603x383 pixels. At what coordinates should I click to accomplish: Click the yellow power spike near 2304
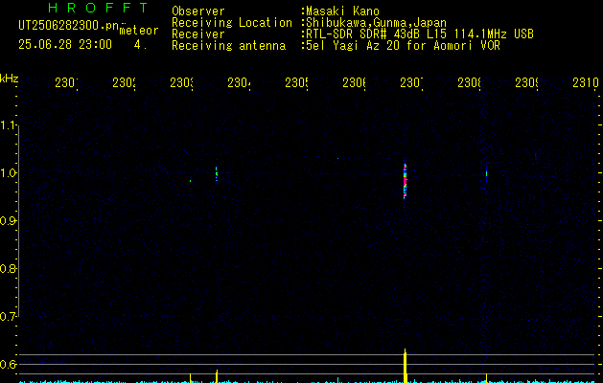point(217,376)
